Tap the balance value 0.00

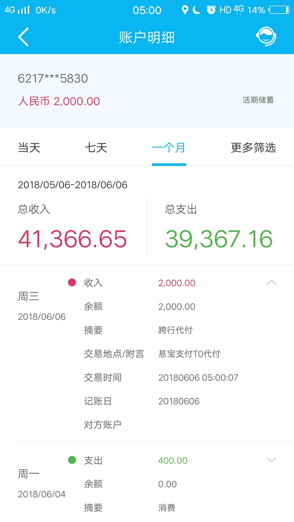167,484
